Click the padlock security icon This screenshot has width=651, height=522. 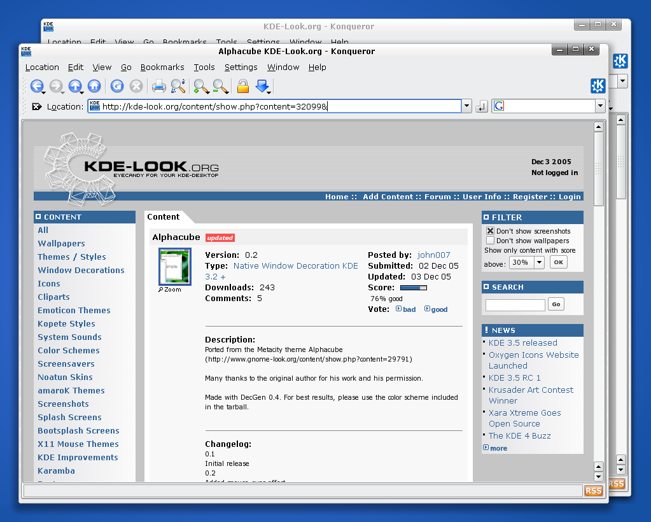coord(243,86)
